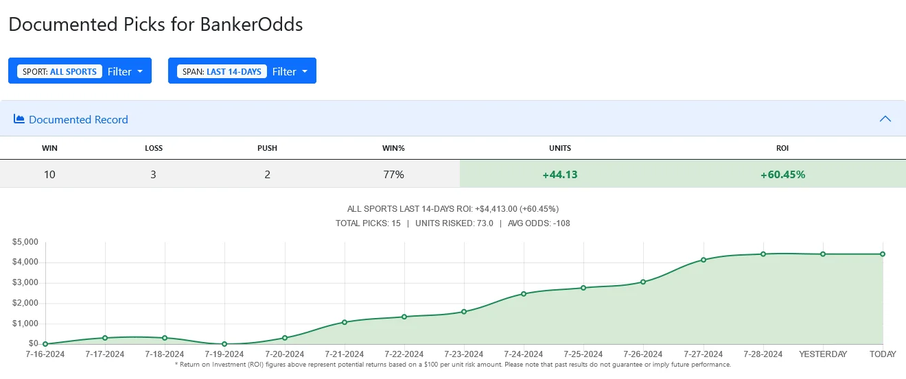Click the SPAN: LAST 14-DAYS badge
906x379 pixels.
click(222, 71)
